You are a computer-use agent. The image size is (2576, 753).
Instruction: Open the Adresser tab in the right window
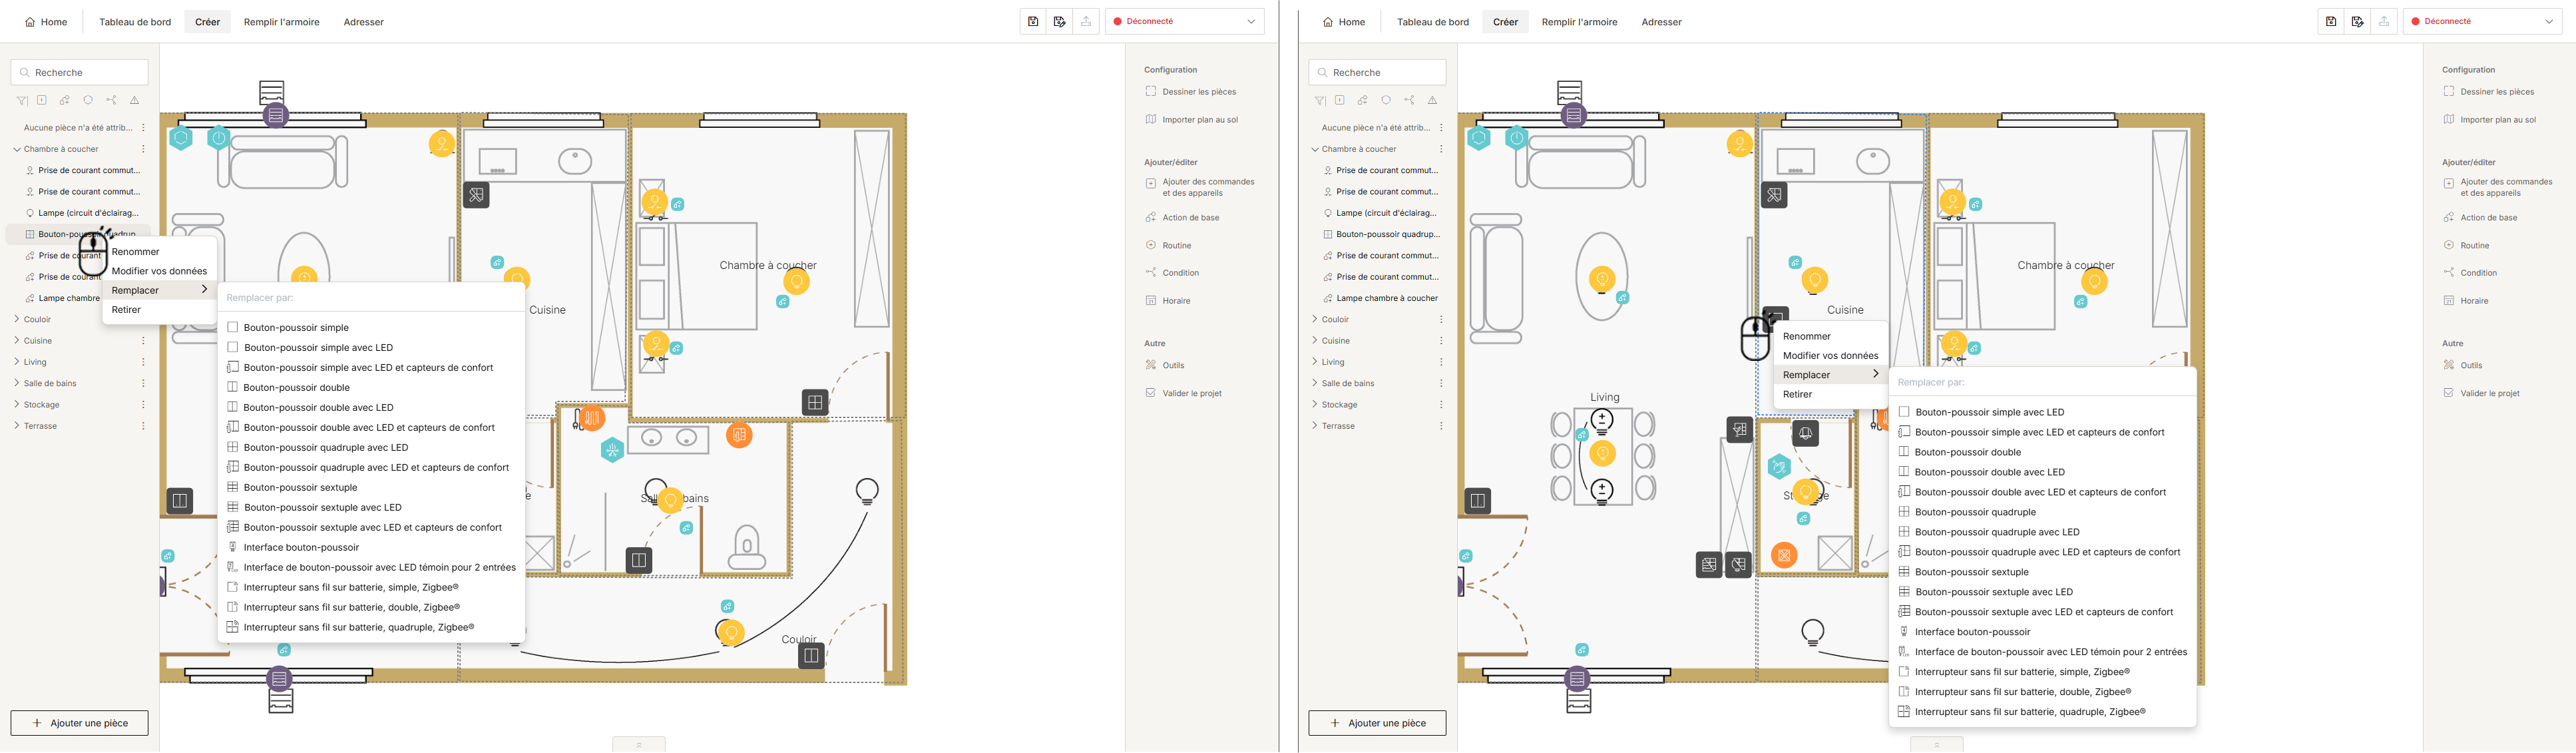1661,22
